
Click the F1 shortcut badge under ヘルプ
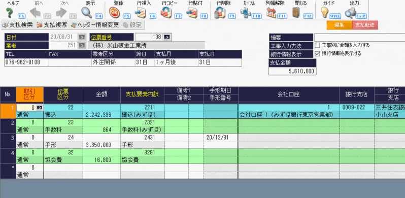pos(21,16)
